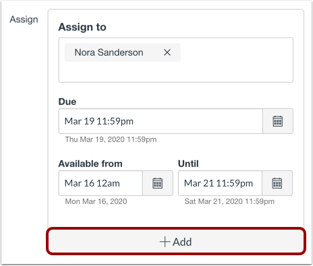313x266 pixels.
Task: Add another assignment override with Add
Action: click(x=176, y=241)
